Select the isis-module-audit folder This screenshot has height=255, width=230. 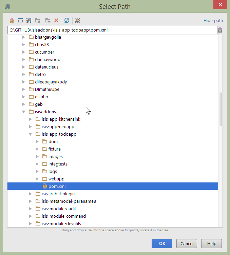[59, 209]
